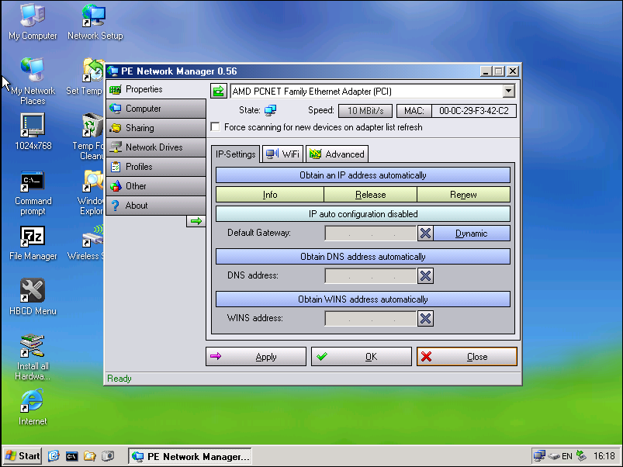Click the adapter State network icon
Screen dimensions: 623x467
pos(271,110)
